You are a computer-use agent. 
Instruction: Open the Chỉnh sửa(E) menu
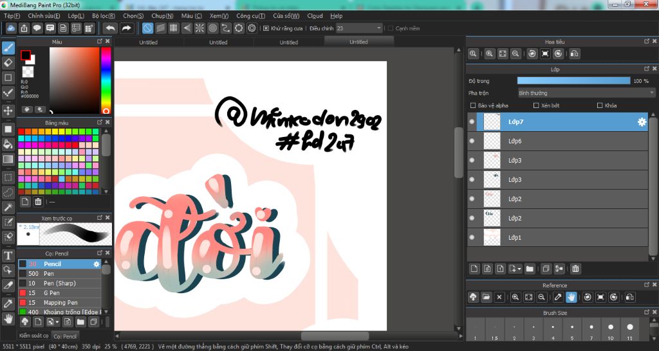(44, 16)
